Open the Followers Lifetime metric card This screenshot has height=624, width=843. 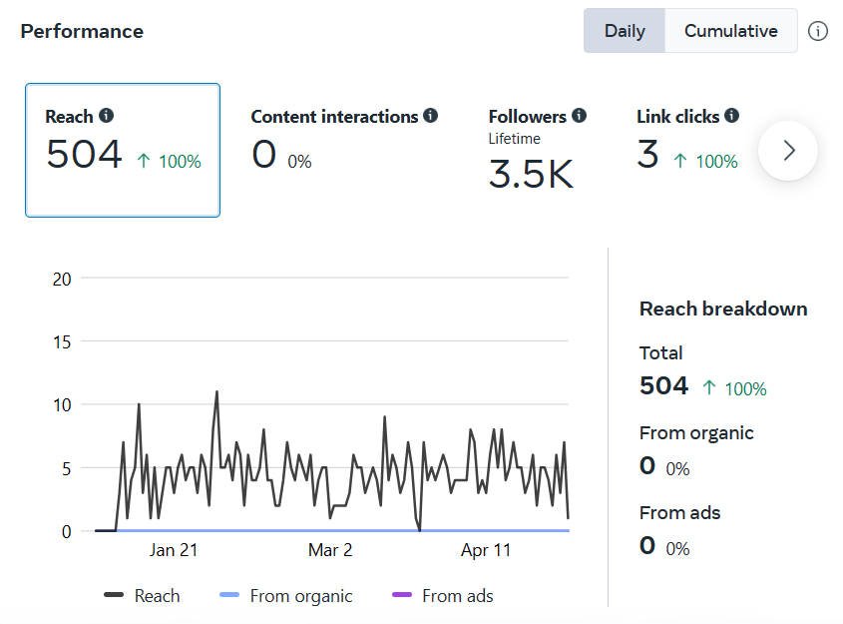click(537, 150)
